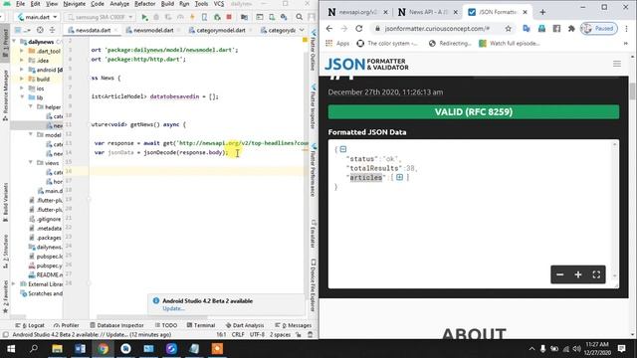The image size is (637, 358).
Task: Zoom out JSON view with minus button
Action: tap(559, 274)
